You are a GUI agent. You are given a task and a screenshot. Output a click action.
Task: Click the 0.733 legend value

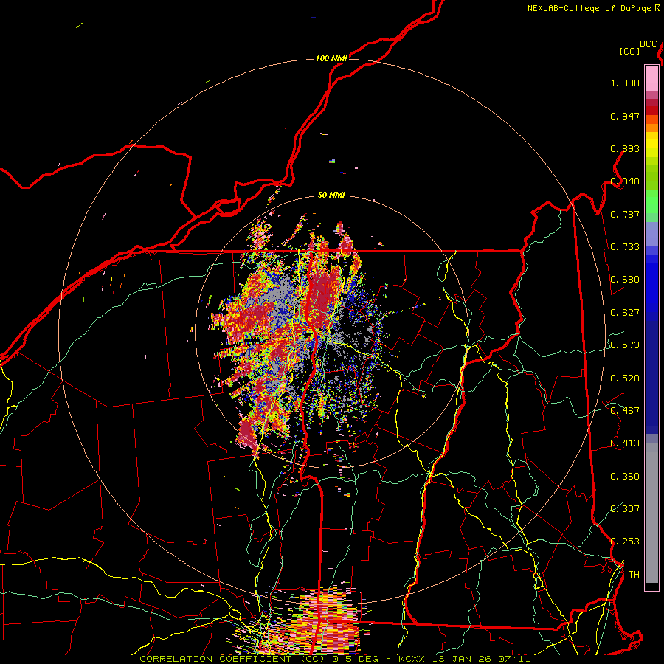(x=625, y=247)
